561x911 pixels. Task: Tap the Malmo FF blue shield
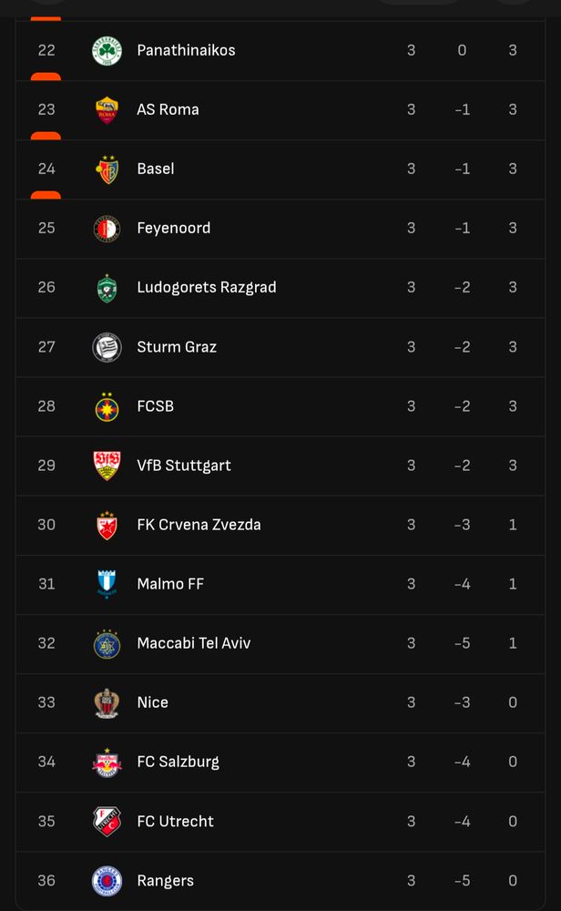pos(107,584)
